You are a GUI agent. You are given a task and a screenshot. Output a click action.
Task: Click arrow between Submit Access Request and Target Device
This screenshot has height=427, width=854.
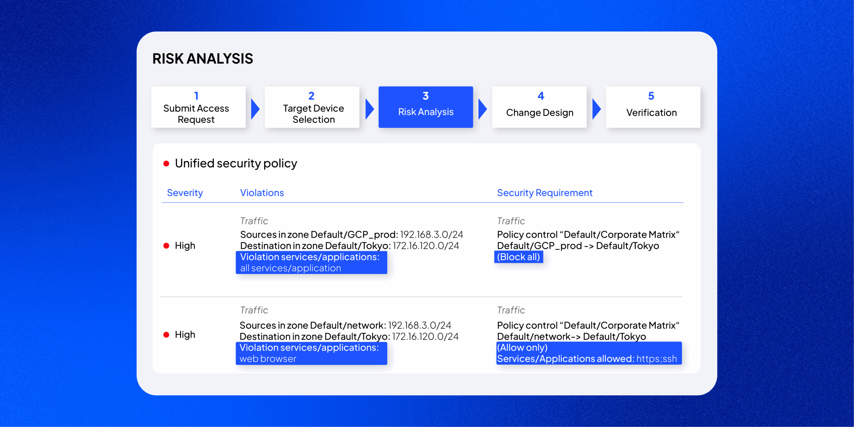click(x=255, y=109)
